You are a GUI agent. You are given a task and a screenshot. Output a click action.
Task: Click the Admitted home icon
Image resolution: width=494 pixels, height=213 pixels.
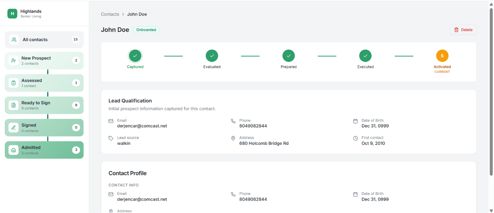[14, 150]
